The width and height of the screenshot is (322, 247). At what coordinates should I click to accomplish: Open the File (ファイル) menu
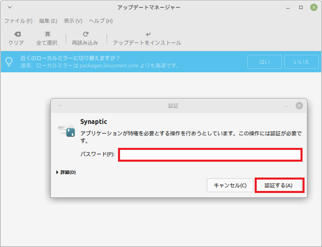pos(19,21)
